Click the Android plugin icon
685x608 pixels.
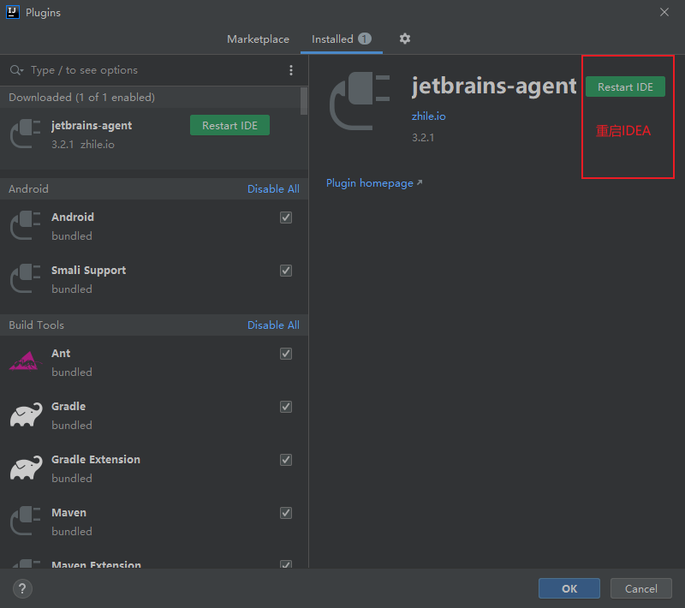pyautogui.click(x=26, y=225)
